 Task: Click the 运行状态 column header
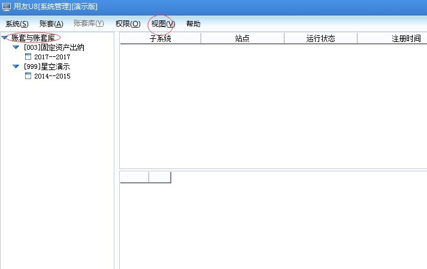click(320, 38)
